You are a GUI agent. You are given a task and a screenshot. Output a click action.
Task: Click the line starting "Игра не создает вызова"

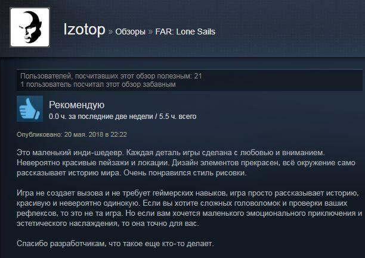point(188,193)
